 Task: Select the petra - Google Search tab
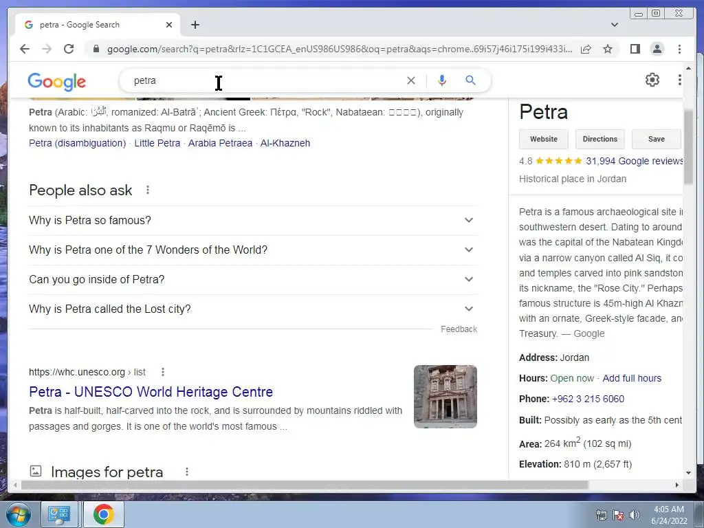point(98,25)
